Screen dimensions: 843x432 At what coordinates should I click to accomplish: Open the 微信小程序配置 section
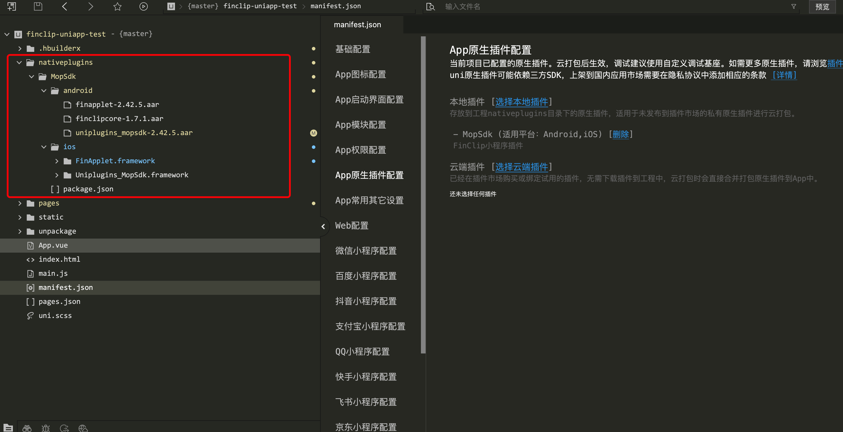tap(366, 251)
